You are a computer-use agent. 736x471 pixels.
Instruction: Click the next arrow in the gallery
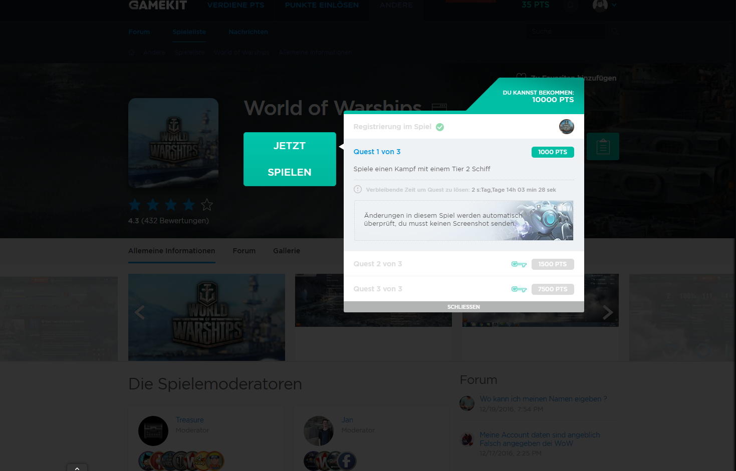tap(608, 313)
